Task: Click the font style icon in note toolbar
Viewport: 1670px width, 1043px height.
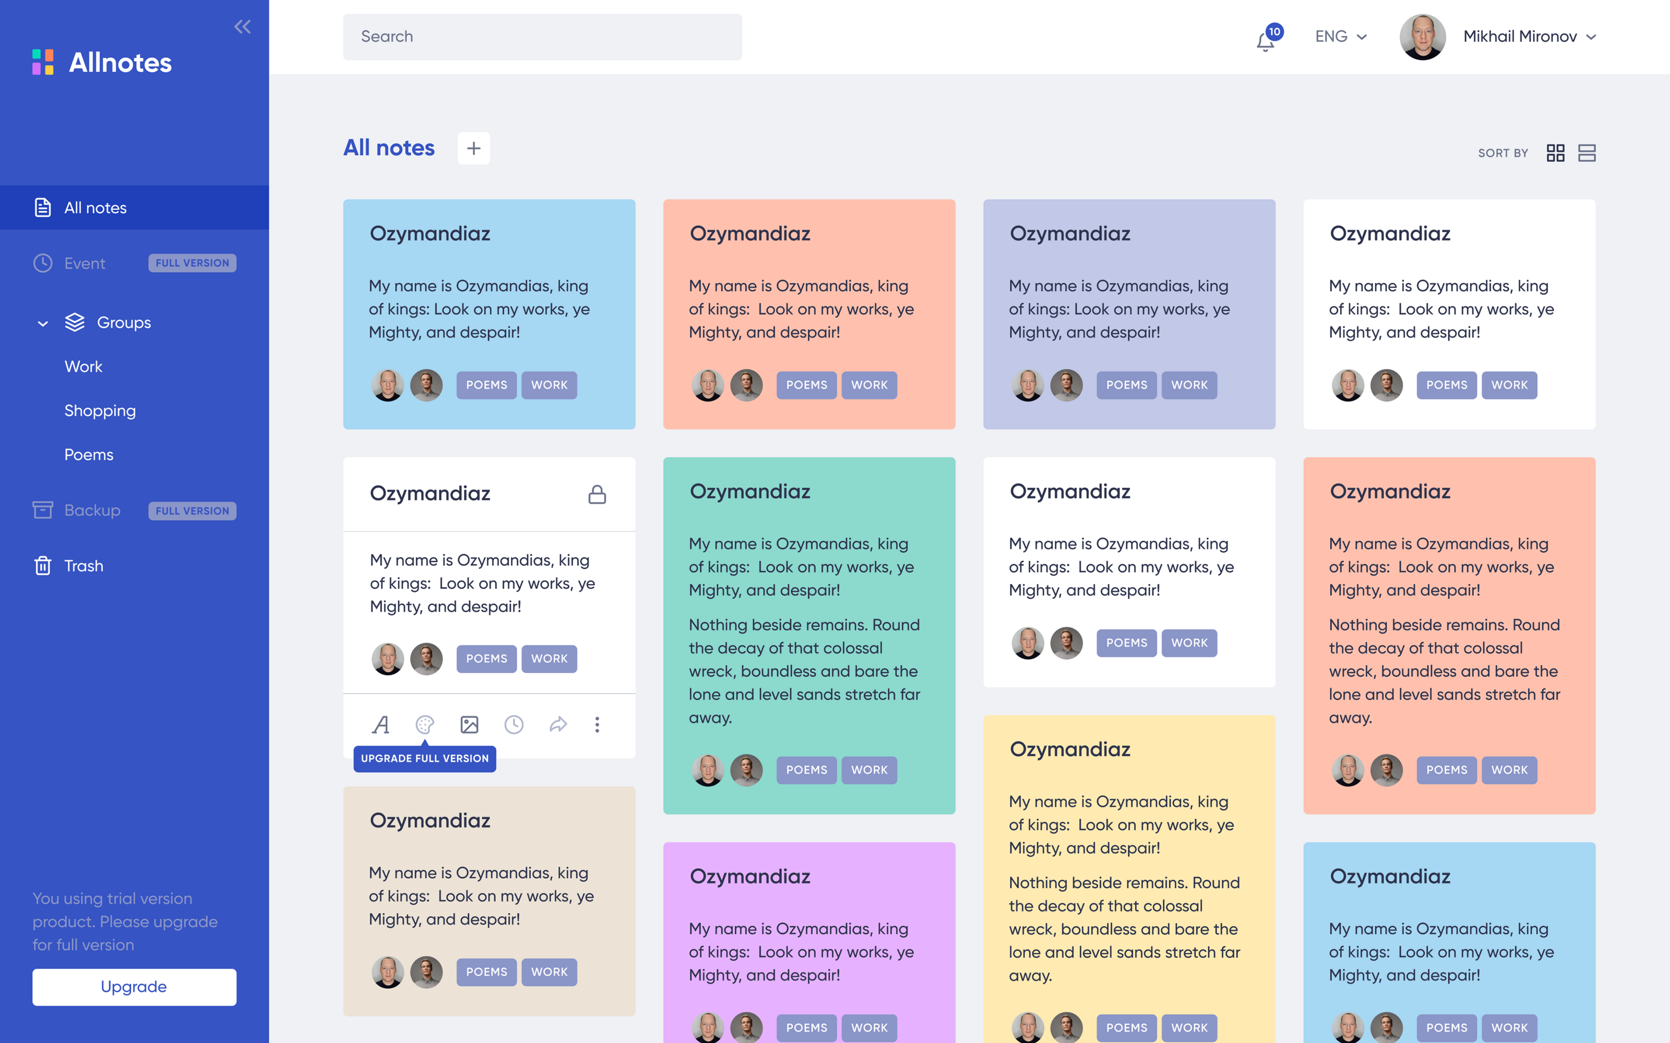Action: pyautogui.click(x=381, y=724)
